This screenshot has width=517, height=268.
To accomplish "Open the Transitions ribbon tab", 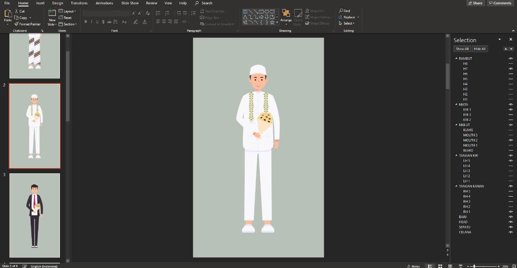I will coord(79,3).
